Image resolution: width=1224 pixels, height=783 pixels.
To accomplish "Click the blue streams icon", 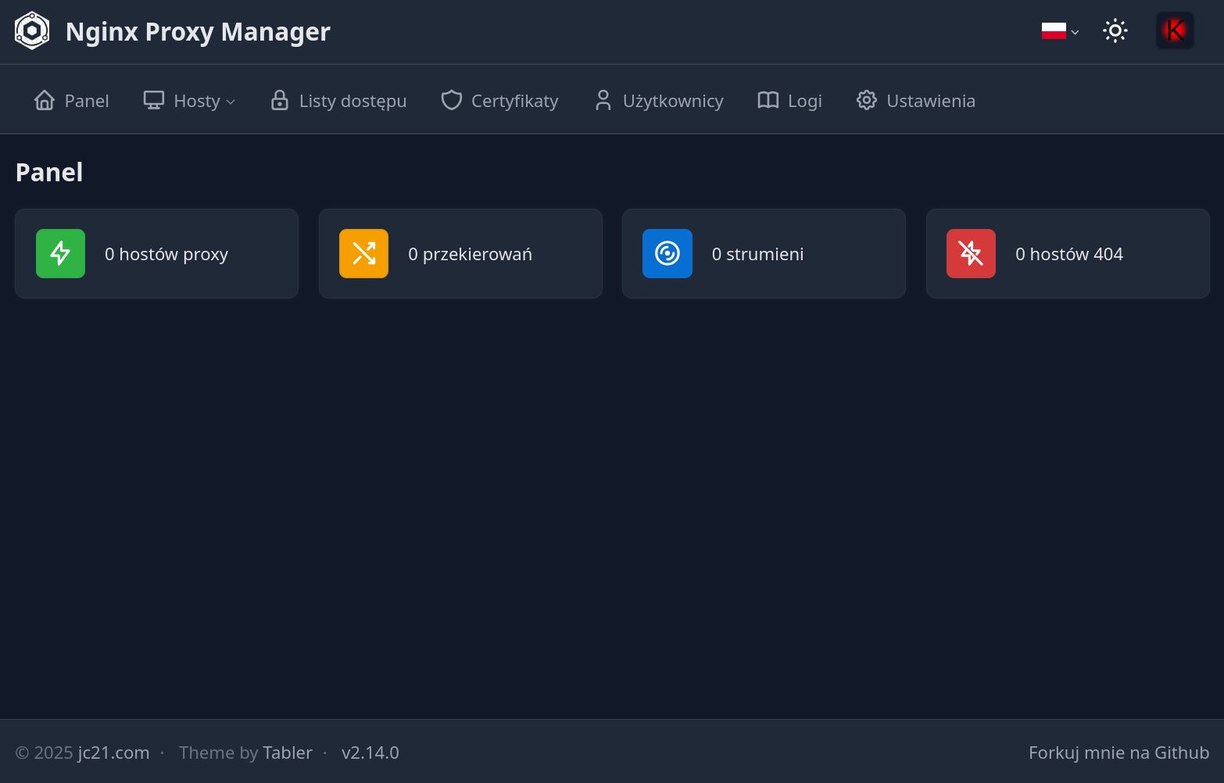I will [667, 253].
